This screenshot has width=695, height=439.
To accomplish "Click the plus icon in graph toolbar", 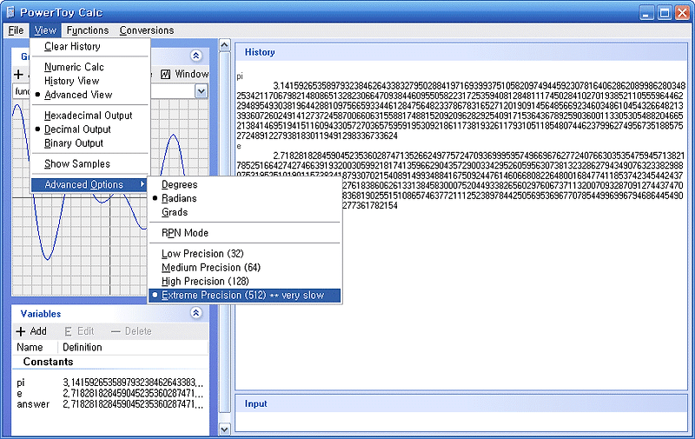I will (18, 74).
